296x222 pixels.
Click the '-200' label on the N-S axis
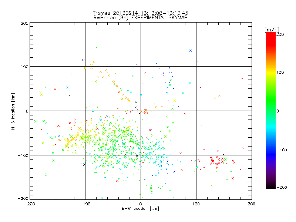23,198
